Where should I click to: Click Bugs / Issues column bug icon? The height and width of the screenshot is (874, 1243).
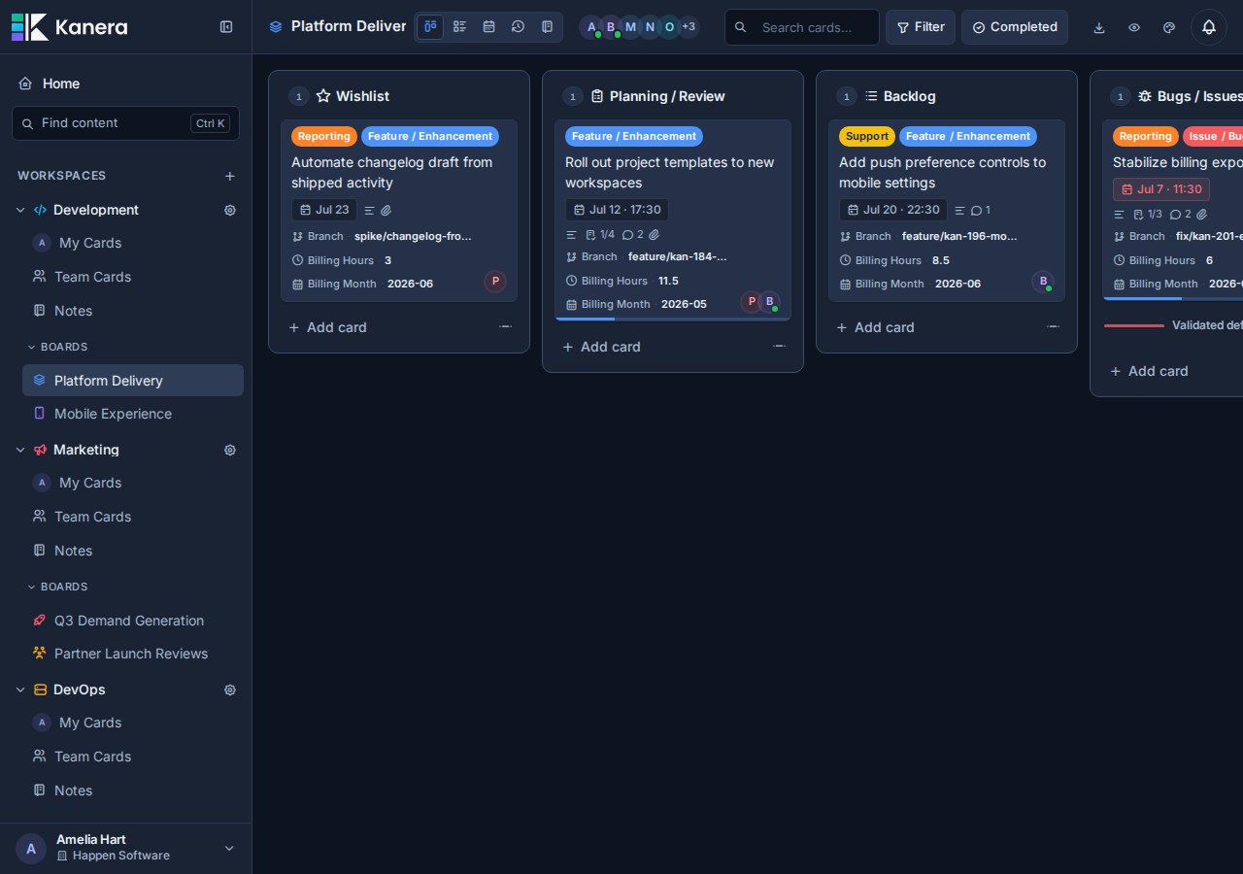coord(1145,96)
